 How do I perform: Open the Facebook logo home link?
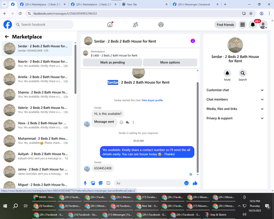pos(8,25)
